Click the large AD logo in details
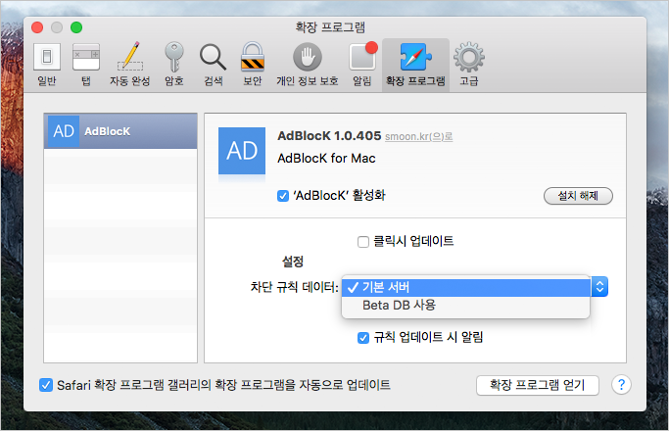Image resolution: width=669 pixels, height=431 pixels. (242, 151)
